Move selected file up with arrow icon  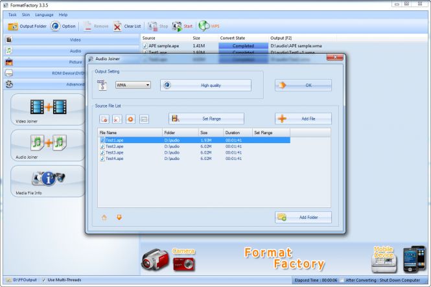click(x=104, y=217)
